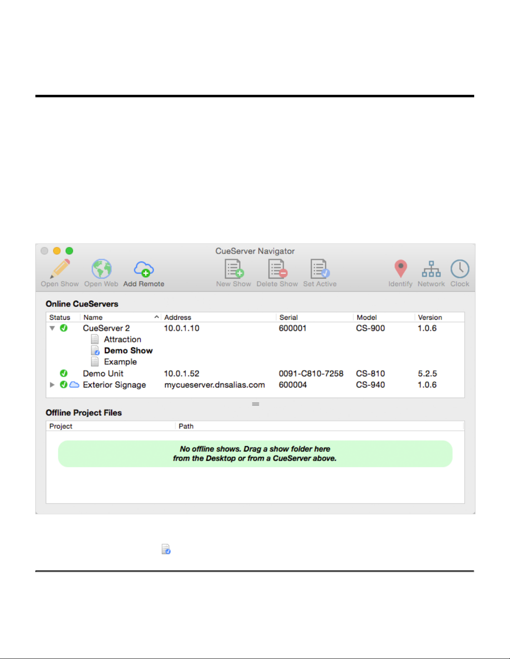Click the Demo Show active document icon
This screenshot has width=510, height=659.
pyautogui.click(x=95, y=350)
